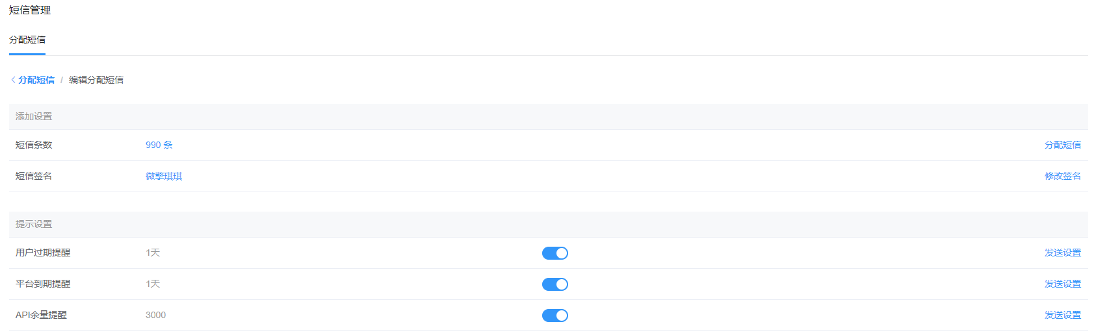Select the 编辑分配短信 breadcrumb item
The image size is (1096, 335).
[96, 80]
